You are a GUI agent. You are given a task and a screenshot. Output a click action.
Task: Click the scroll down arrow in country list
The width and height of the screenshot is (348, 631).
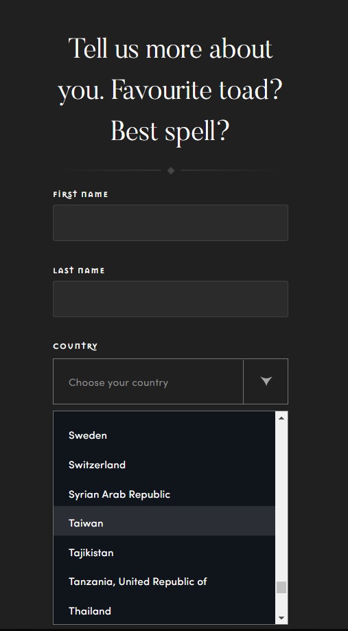(x=281, y=618)
